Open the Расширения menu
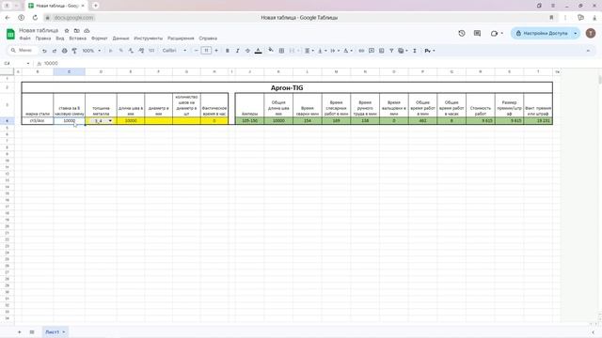This screenshot has height=338, width=602. (181, 38)
